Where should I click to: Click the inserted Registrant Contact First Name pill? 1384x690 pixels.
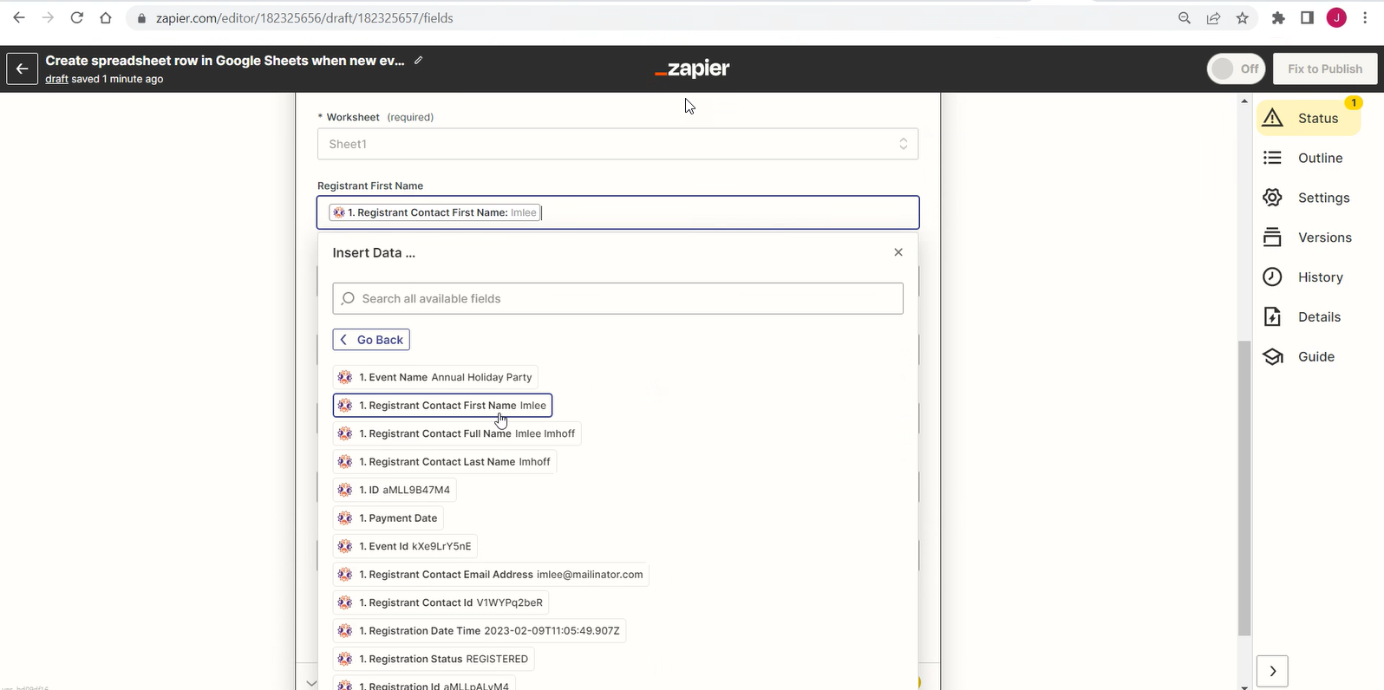coord(435,212)
